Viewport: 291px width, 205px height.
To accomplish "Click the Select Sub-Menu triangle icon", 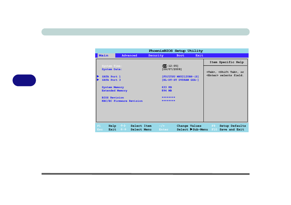I will [x=191, y=129].
